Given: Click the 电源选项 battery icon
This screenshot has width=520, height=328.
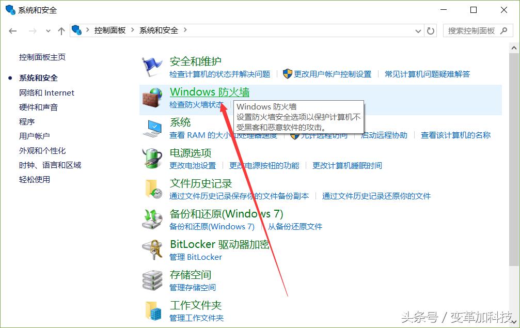Looking at the screenshot, I should [x=152, y=159].
